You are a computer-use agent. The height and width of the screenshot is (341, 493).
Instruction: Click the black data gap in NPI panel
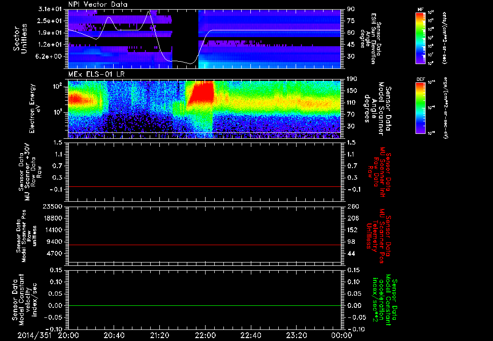coord(185,39)
